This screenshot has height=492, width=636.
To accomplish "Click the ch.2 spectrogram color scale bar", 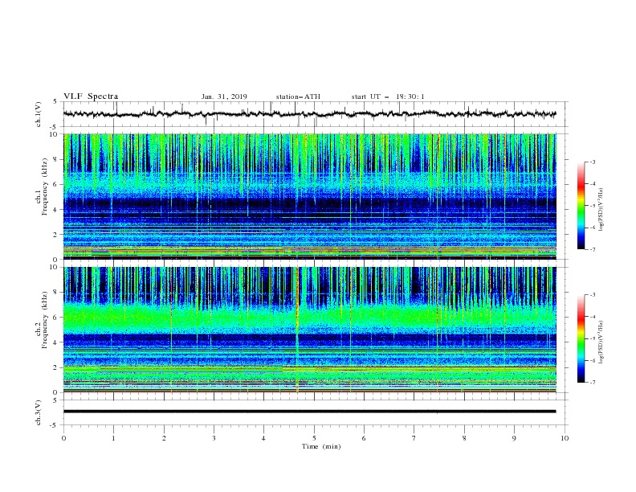I will click(581, 338).
